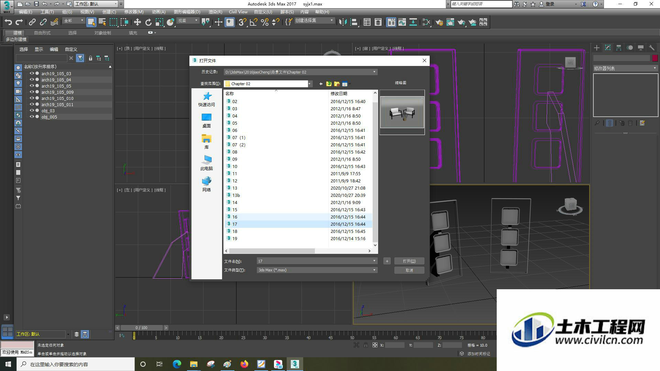Toggle Percent Snap icon
The height and width of the screenshot is (371, 660).
point(264,22)
